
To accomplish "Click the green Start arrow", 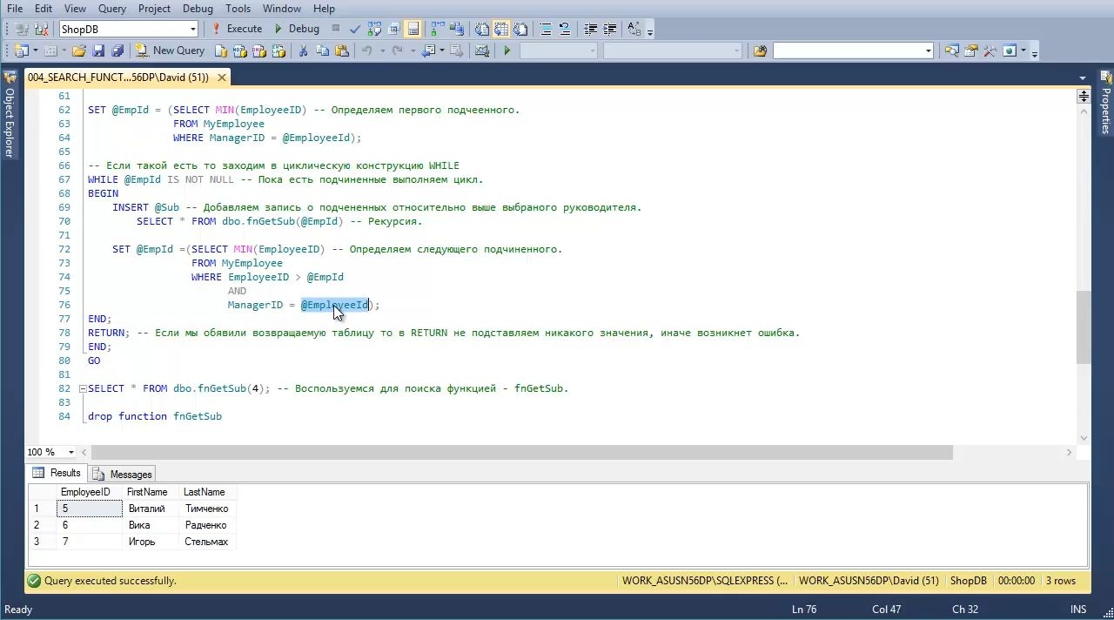I will click(507, 51).
